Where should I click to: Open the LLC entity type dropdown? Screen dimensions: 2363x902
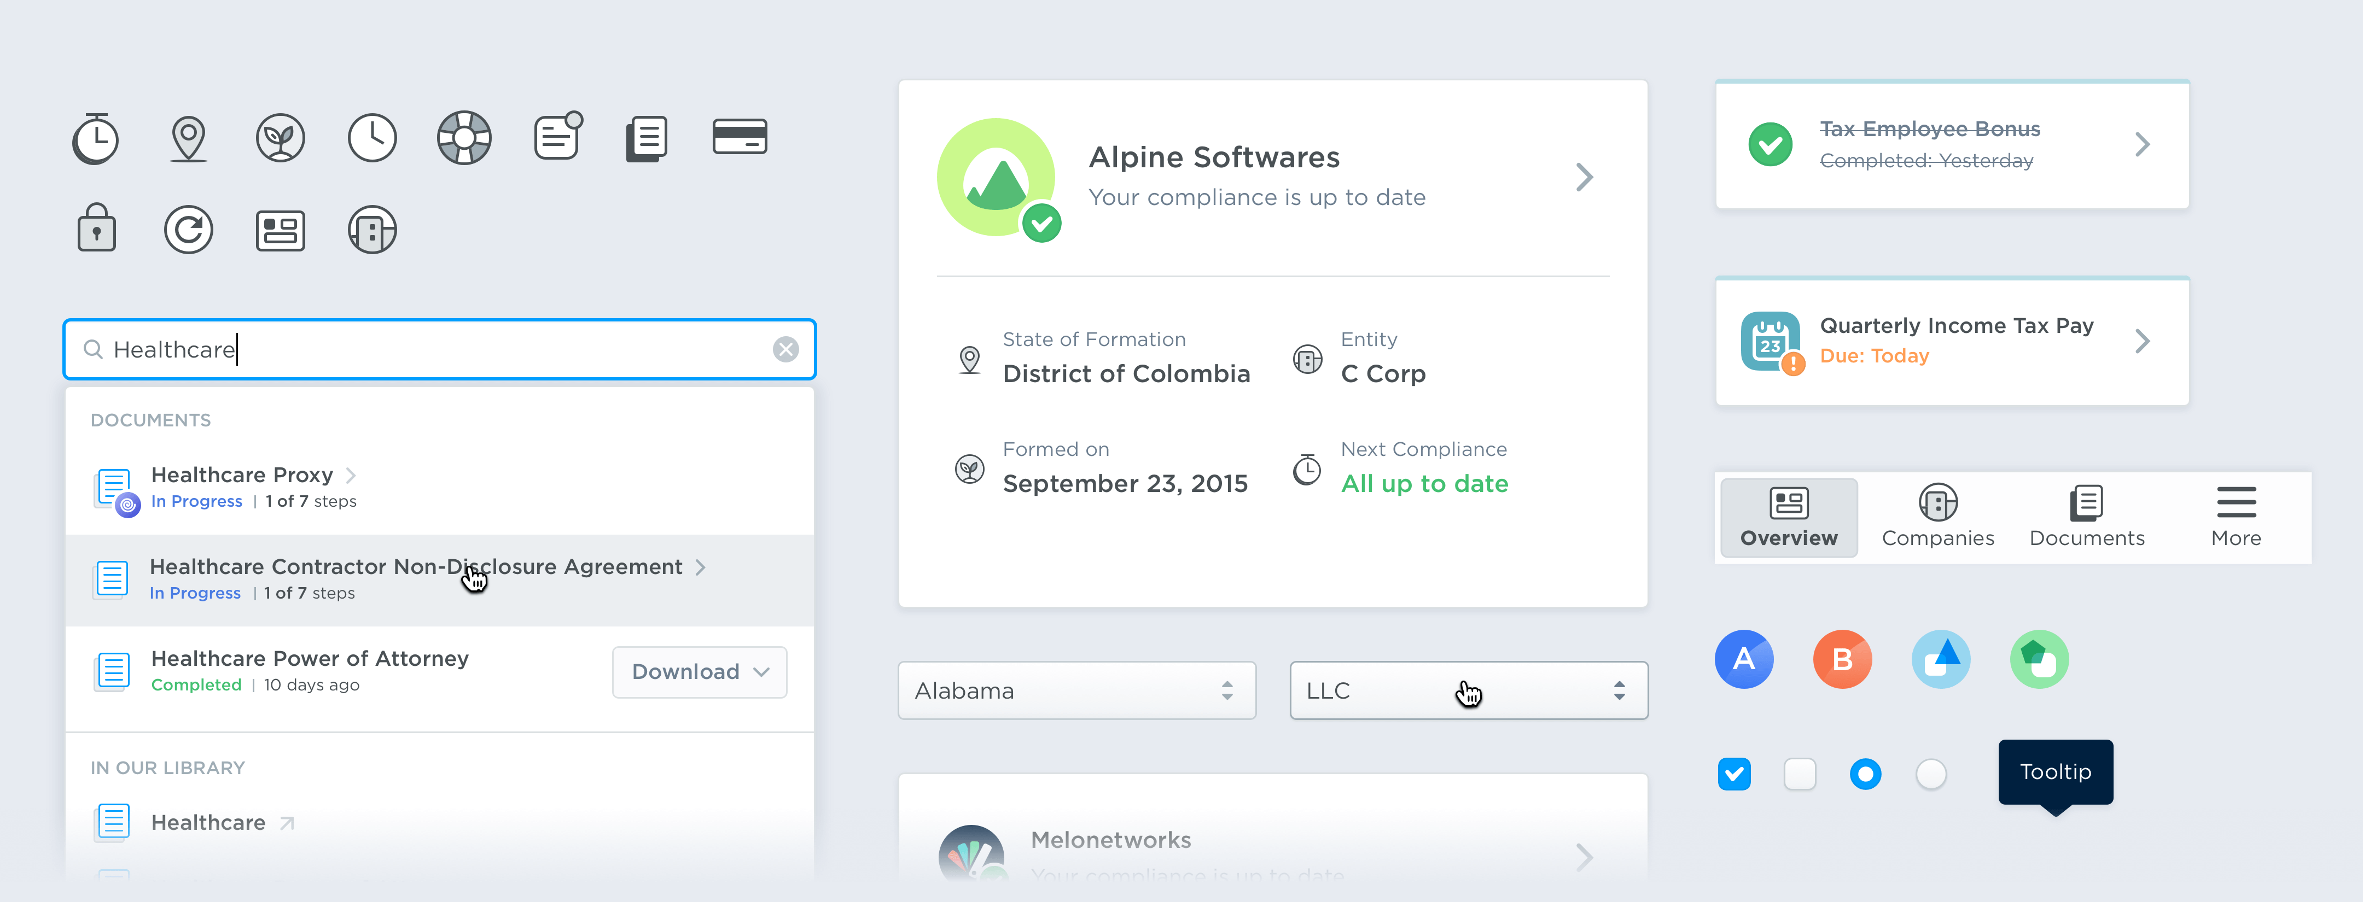pos(1468,690)
